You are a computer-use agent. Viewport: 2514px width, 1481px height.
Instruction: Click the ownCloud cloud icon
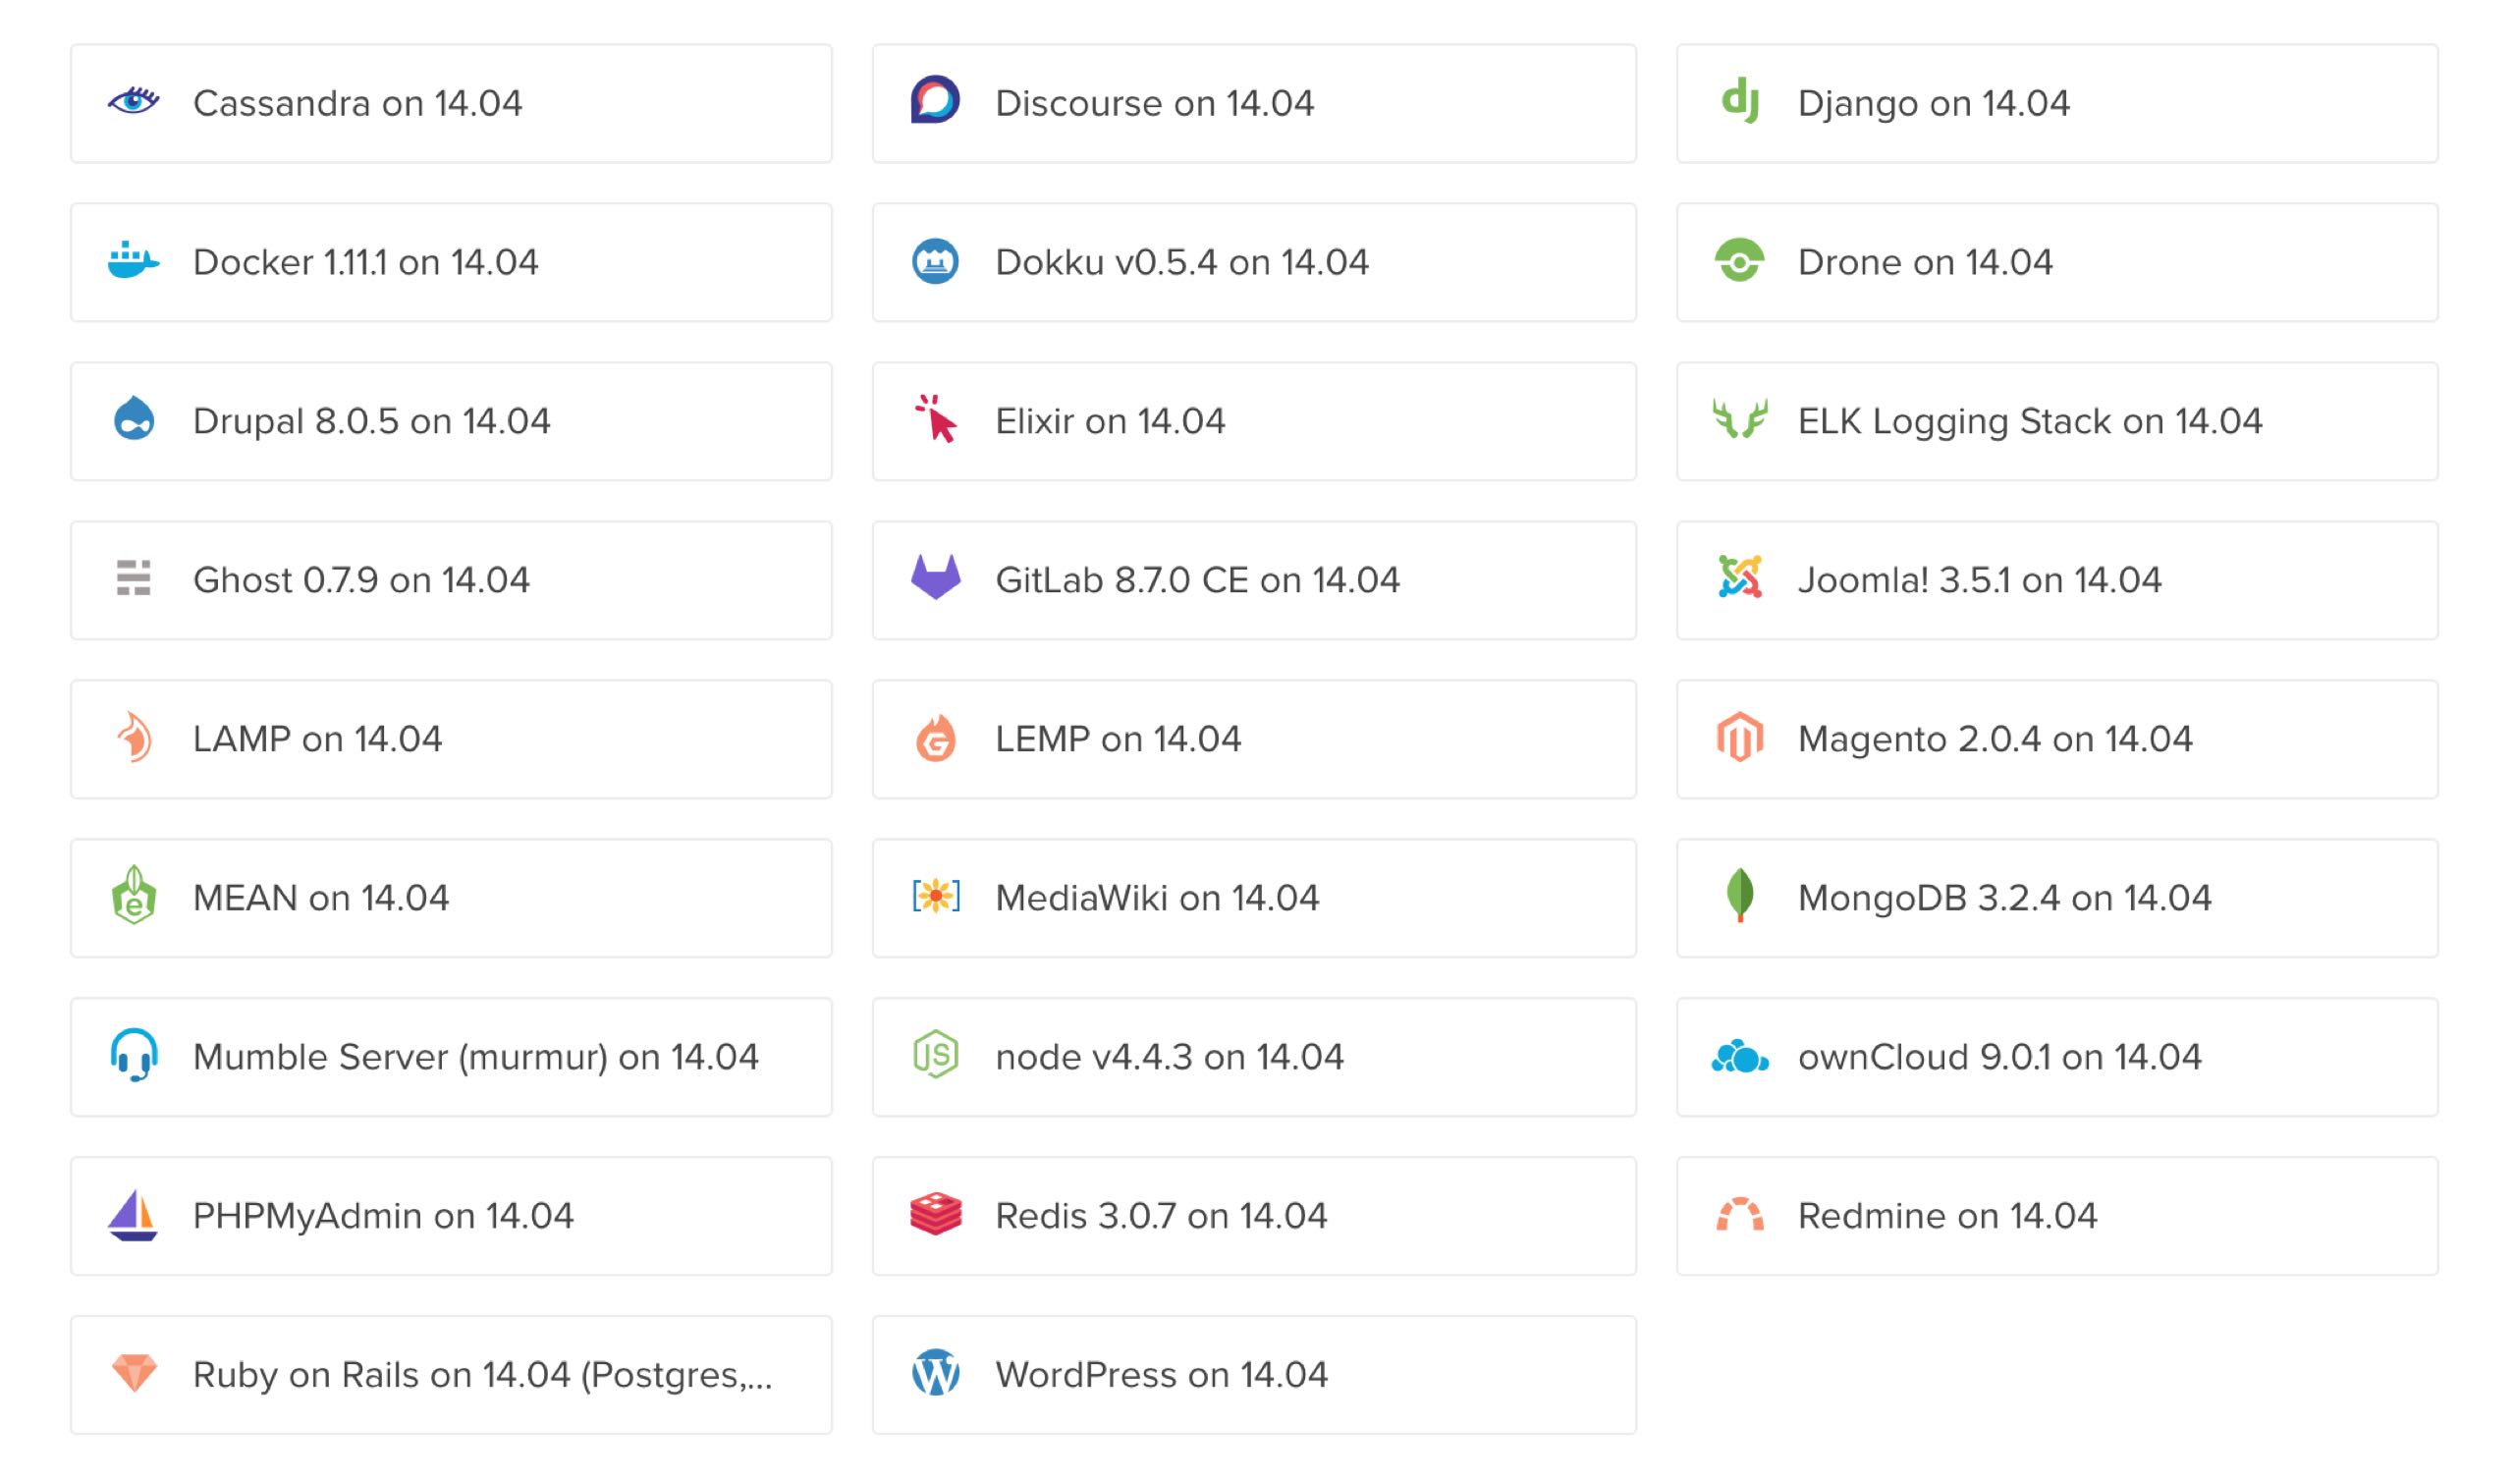(x=1740, y=1056)
